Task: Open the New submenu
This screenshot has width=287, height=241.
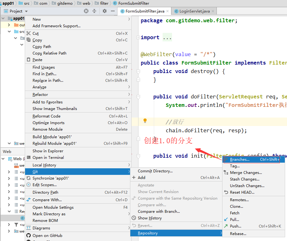Action: click(78, 19)
